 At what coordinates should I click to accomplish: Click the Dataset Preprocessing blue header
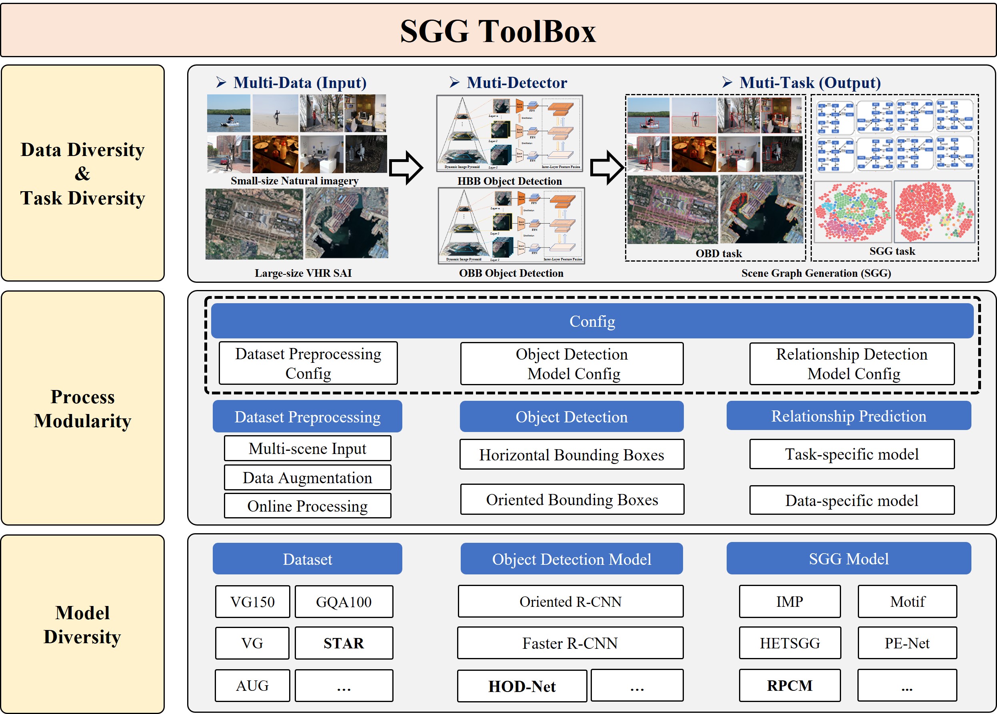[x=307, y=416]
